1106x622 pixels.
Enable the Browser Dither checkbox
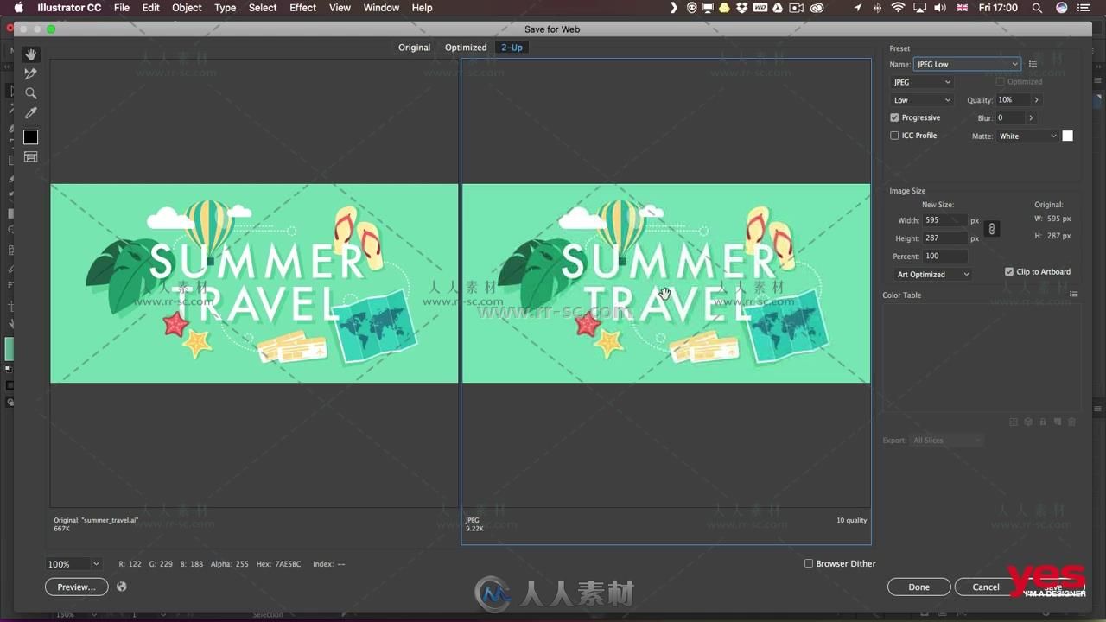pyautogui.click(x=809, y=563)
